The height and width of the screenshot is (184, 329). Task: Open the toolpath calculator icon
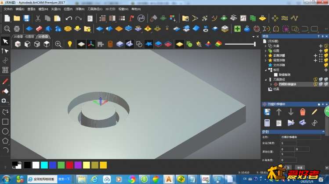coord(267,123)
